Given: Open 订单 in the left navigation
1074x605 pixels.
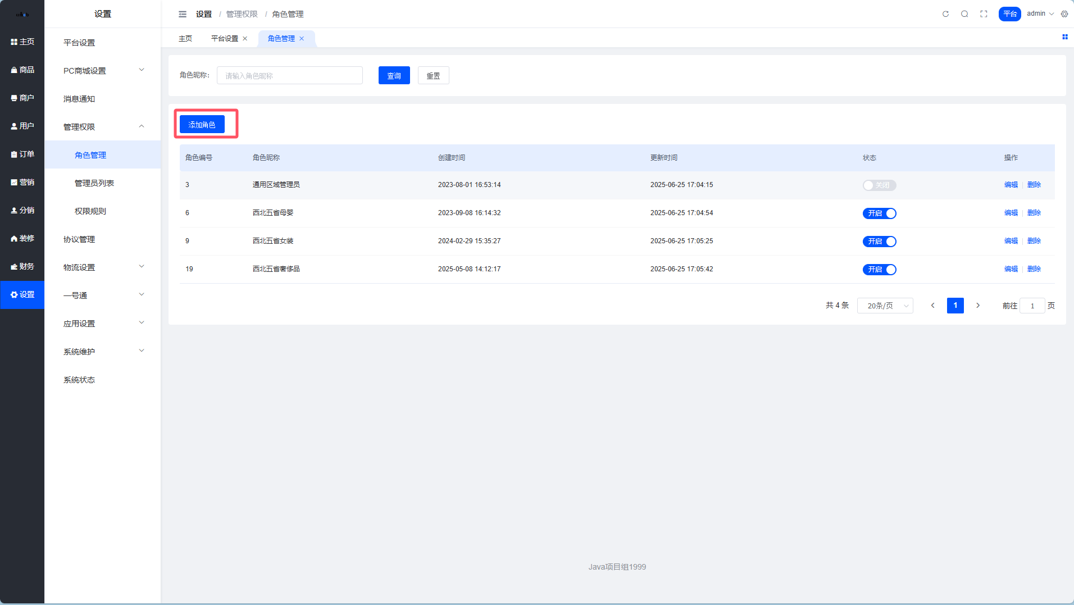Looking at the screenshot, I should (x=22, y=154).
